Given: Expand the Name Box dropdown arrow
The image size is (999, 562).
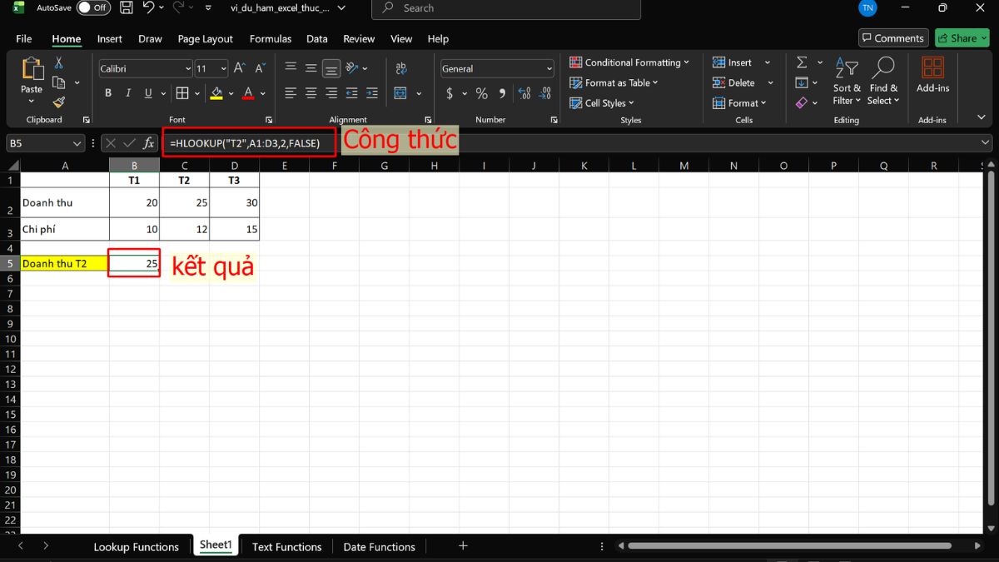Looking at the screenshot, I should (x=77, y=142).
